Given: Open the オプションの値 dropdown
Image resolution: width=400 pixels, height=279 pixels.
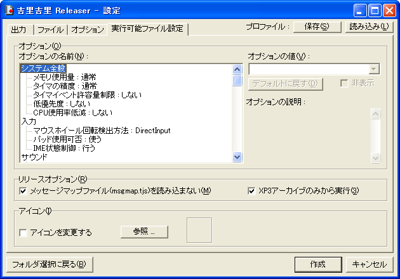Looking at the screenshot, I should pyautogui.click(x=374, y=69).
